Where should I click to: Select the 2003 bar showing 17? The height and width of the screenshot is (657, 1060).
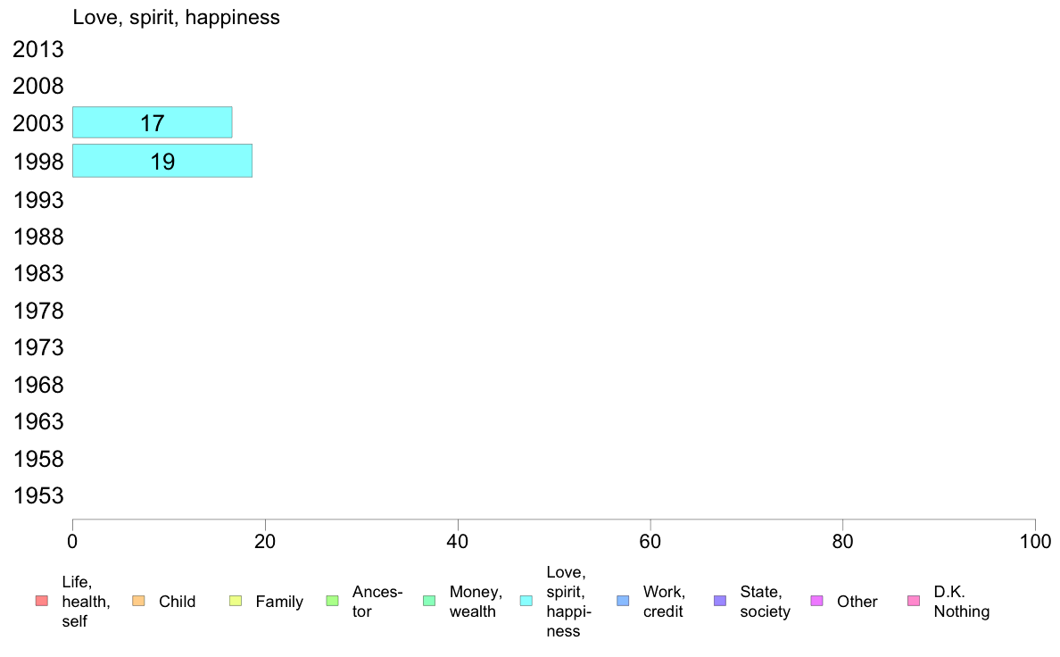point(152,122)
